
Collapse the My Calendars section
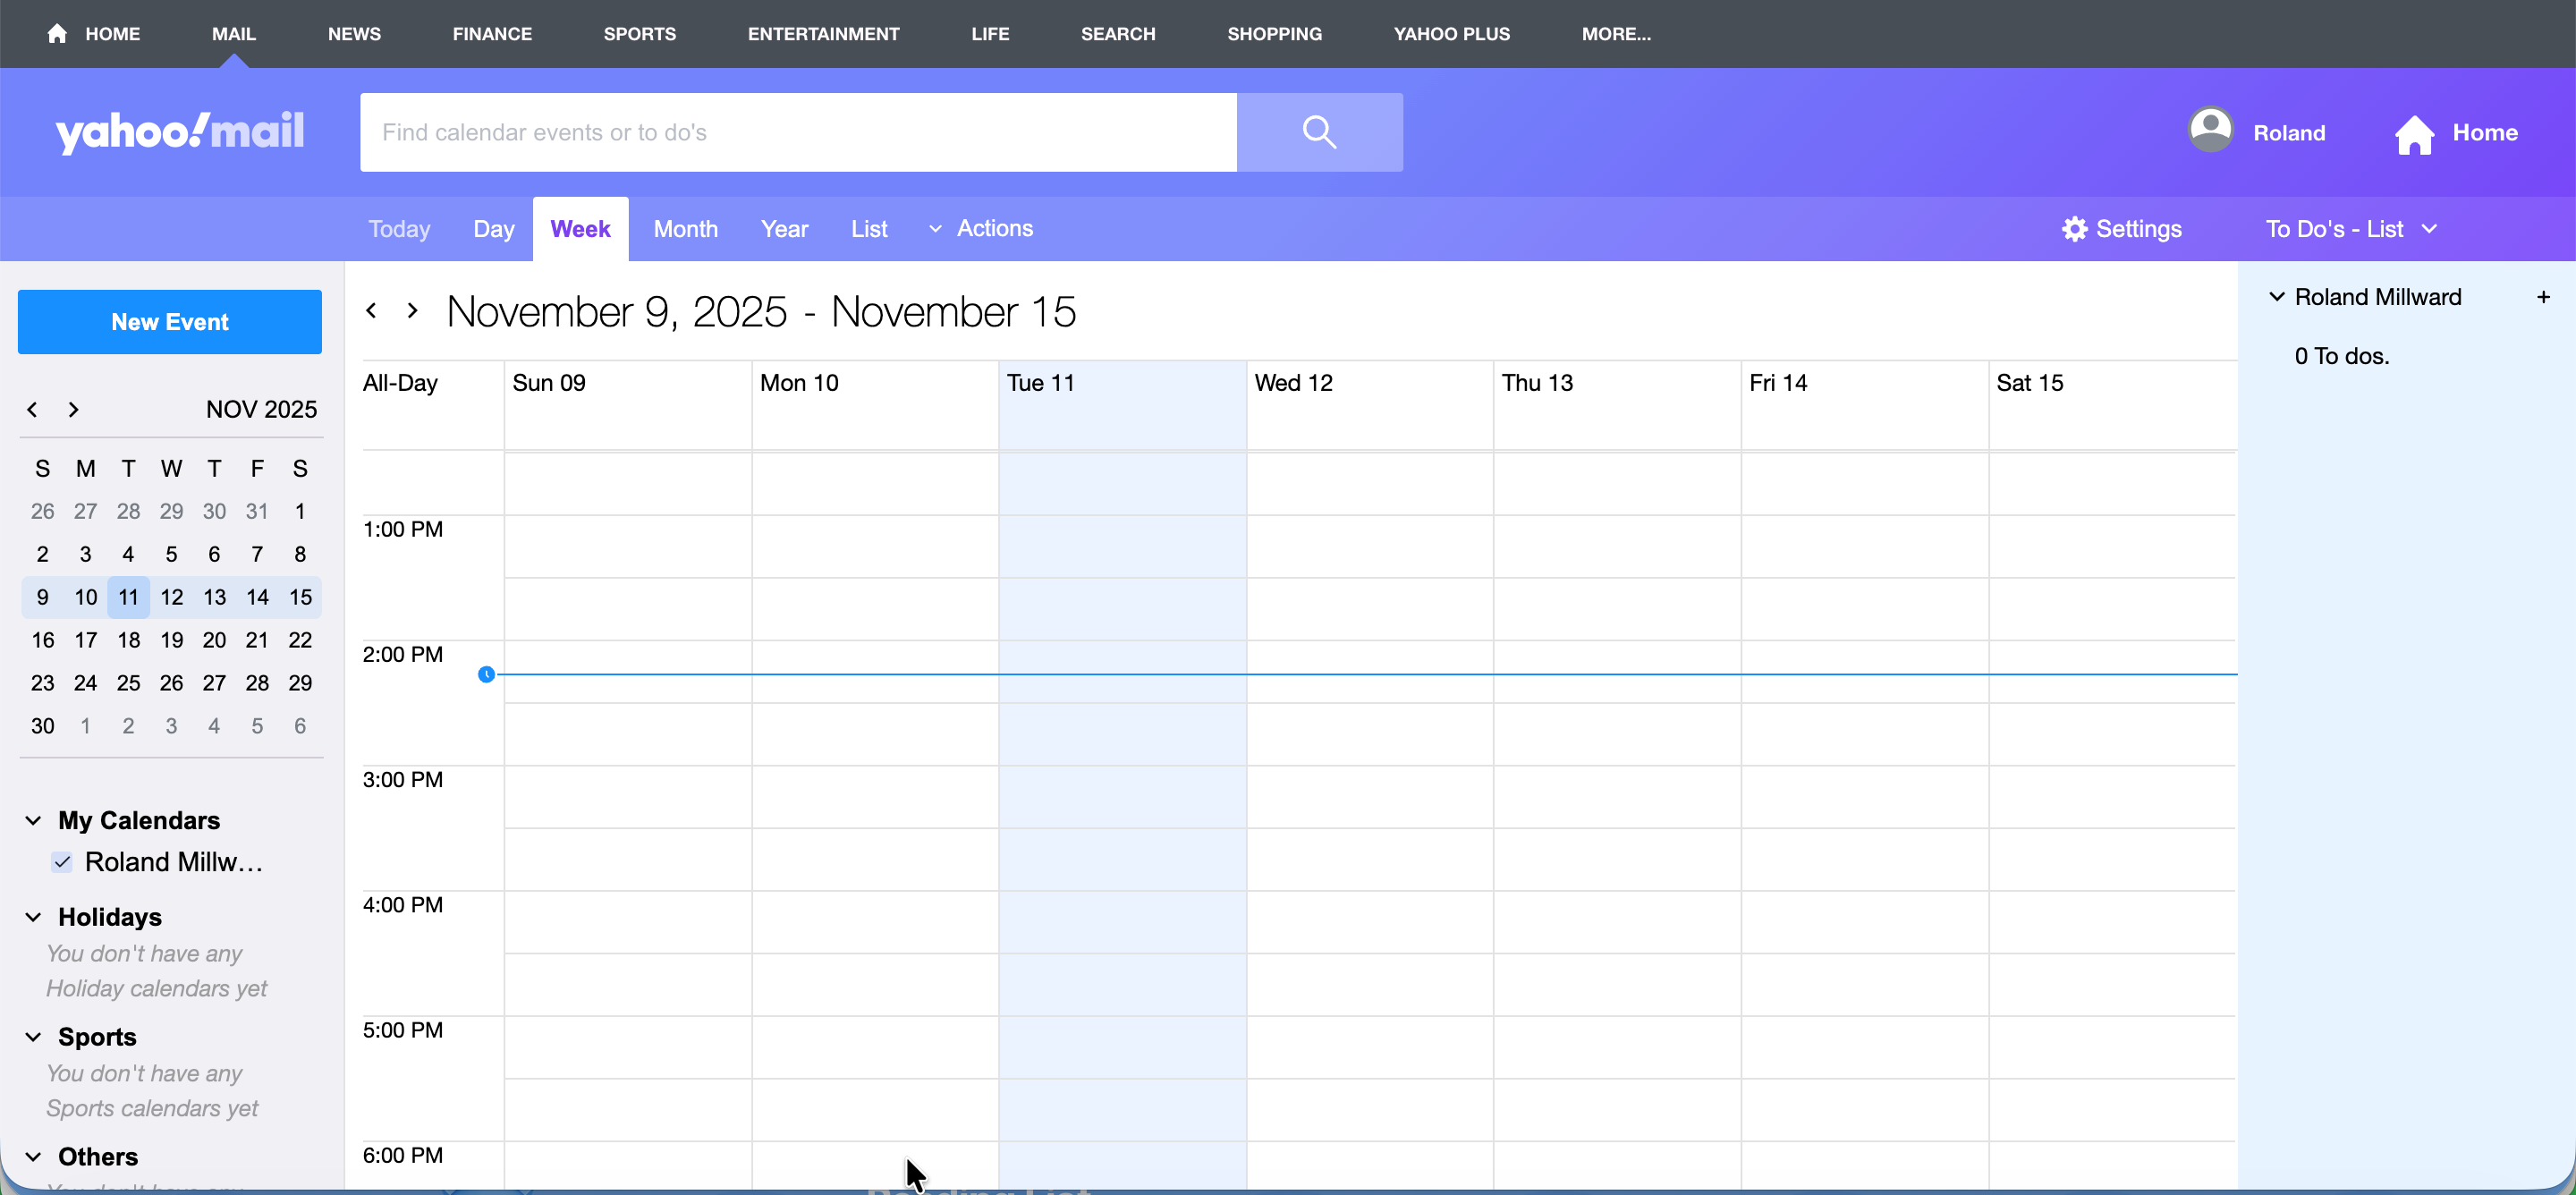point(33,821)
